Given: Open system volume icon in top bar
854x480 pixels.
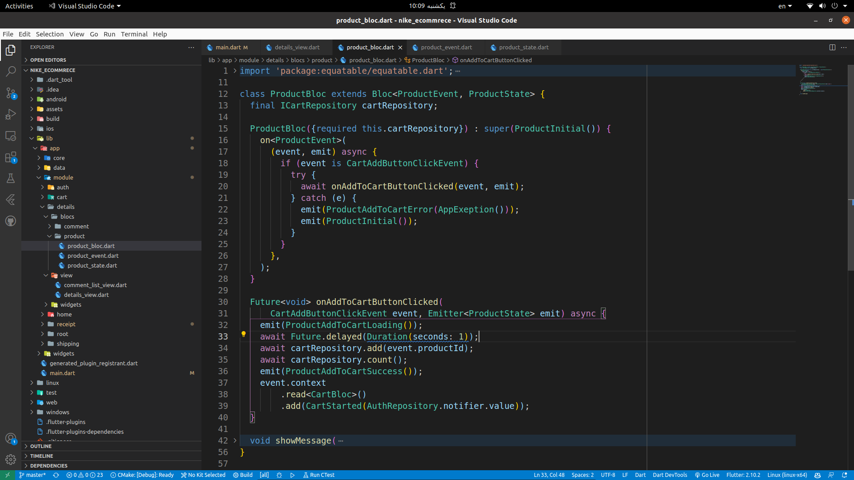Looking at the screenshot, I should click(822, 6).
